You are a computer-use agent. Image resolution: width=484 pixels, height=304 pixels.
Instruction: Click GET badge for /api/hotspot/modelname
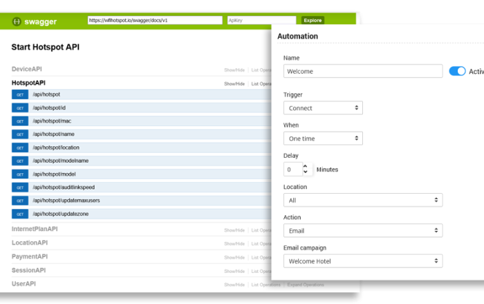20,161
